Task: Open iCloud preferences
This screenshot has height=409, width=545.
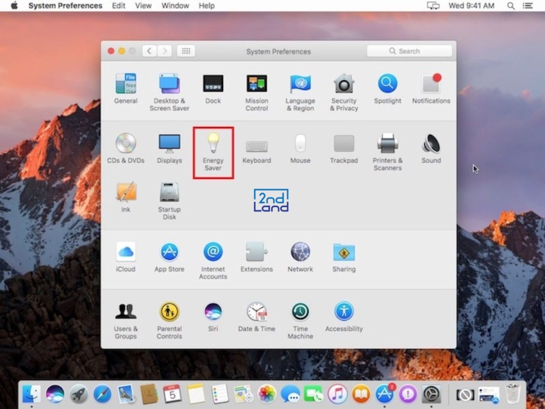Action: (x=126, y=257)
